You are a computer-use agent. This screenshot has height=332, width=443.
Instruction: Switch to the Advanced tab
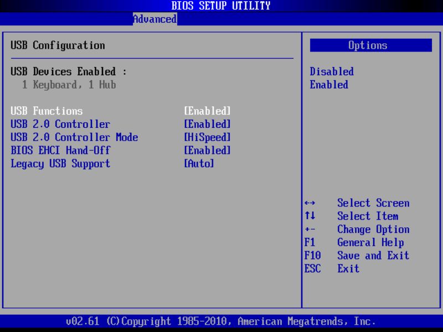click(x=154, y=19)
